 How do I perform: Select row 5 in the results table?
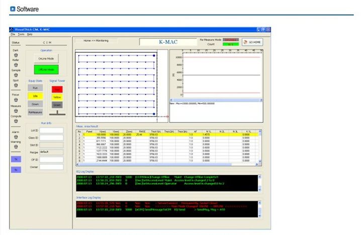coord(167,148)
